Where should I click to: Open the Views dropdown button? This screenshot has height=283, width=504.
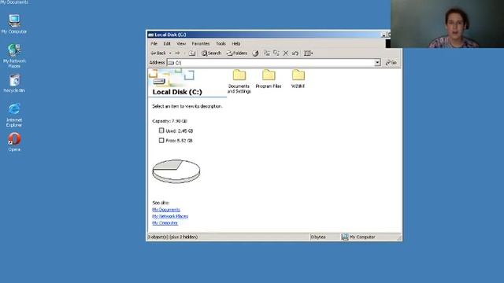308,53
